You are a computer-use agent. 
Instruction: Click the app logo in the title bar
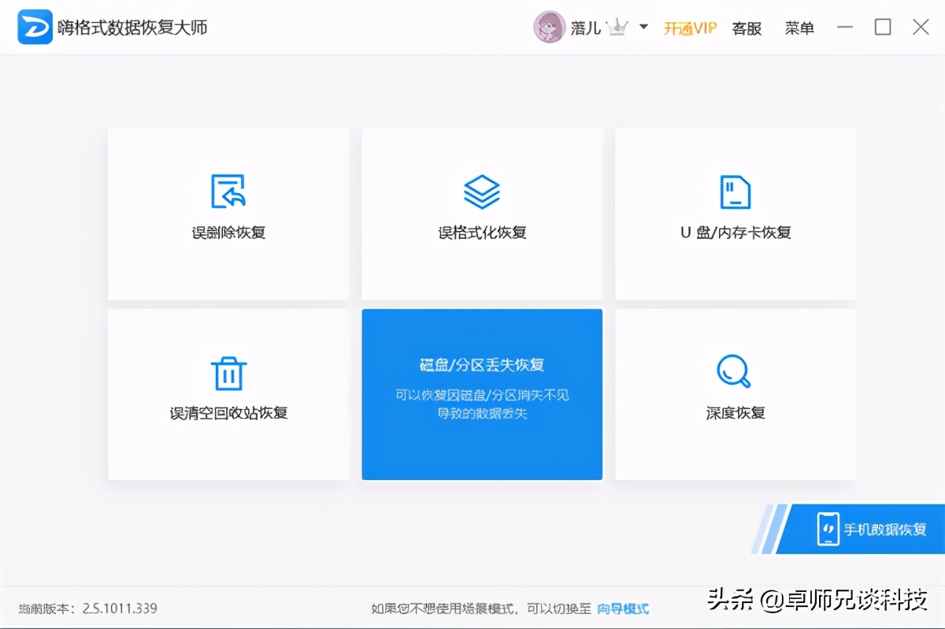tap(34, 26)
